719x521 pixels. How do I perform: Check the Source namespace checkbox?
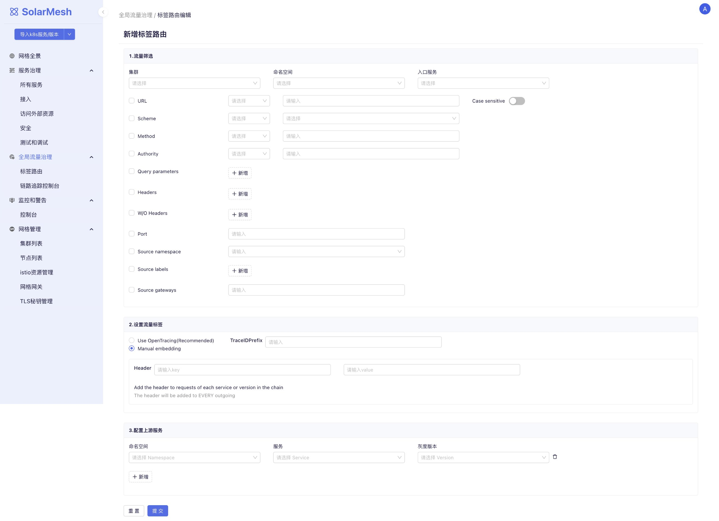pos(131,251)
